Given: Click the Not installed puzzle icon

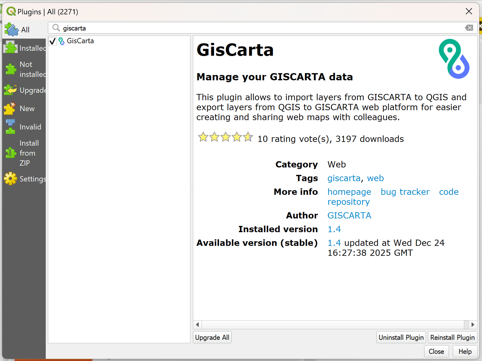Looking at the screenshot, I should tap(11, 69).
